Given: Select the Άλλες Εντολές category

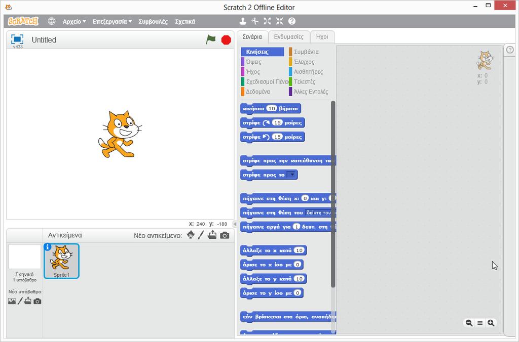Looking at the screenshot, I should coord(310,92).
